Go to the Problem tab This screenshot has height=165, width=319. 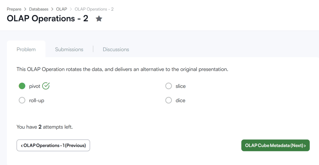[26, 49]
